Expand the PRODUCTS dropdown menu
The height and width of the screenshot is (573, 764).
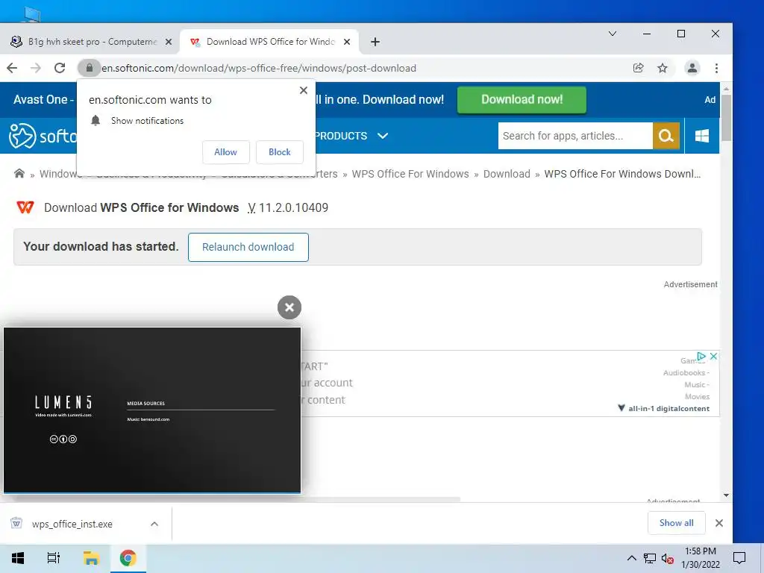pos(352,136)
